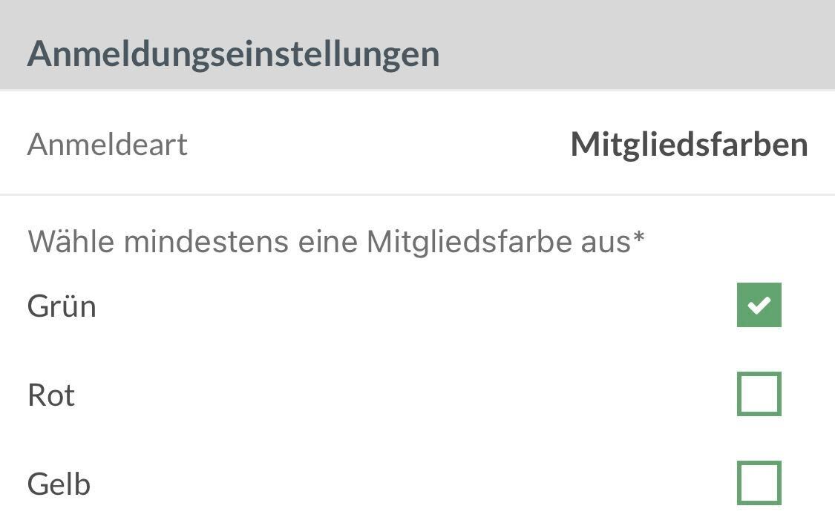Click the empty green box next to Rot

point(759,394)
